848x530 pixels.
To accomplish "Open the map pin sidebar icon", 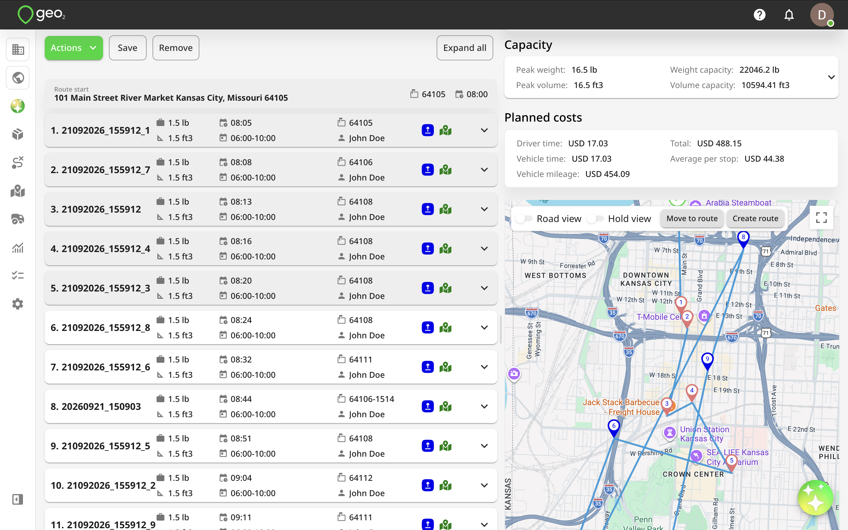I will tap(18, 191).
